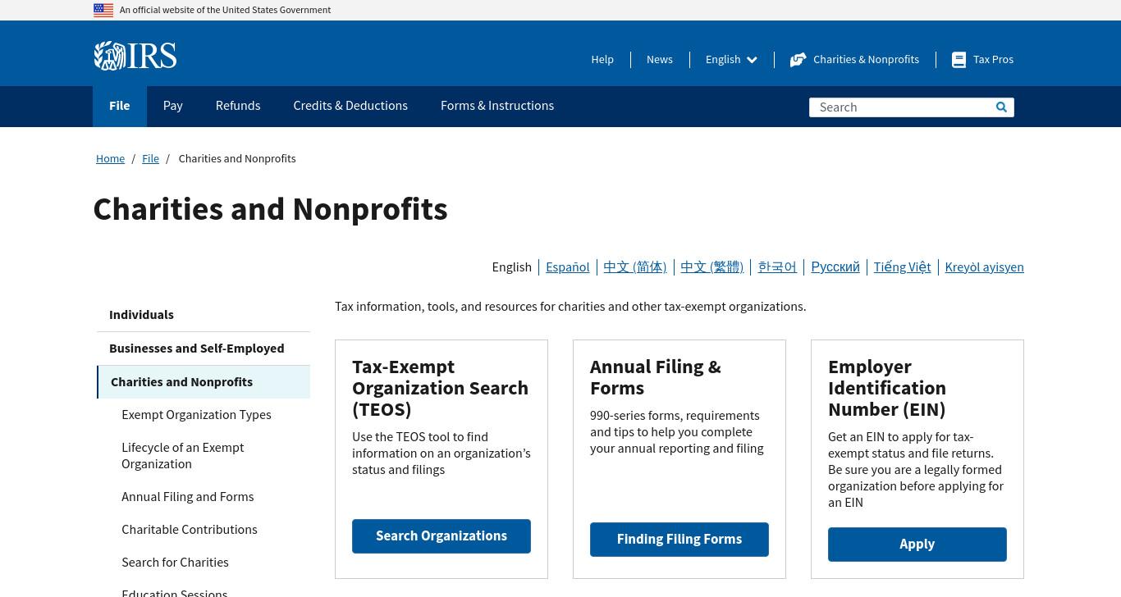
Task: Click Employer Identification Number (EIN) heading
Action: pyautogui.click(x=887, y=388)
